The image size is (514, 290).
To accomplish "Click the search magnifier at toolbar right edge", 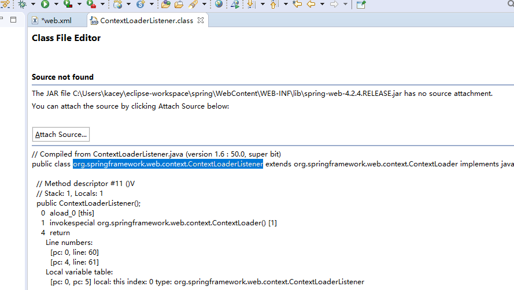I will click(511, 3).
